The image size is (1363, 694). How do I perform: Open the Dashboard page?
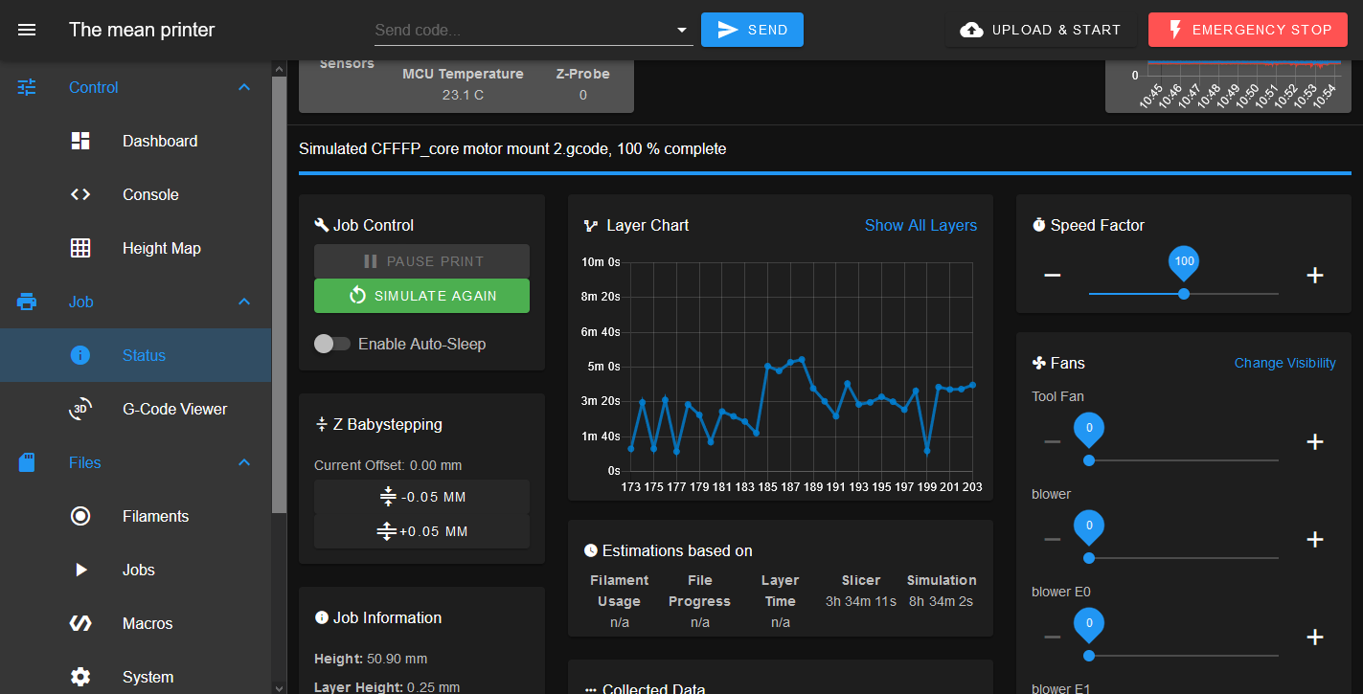(136, 141)
